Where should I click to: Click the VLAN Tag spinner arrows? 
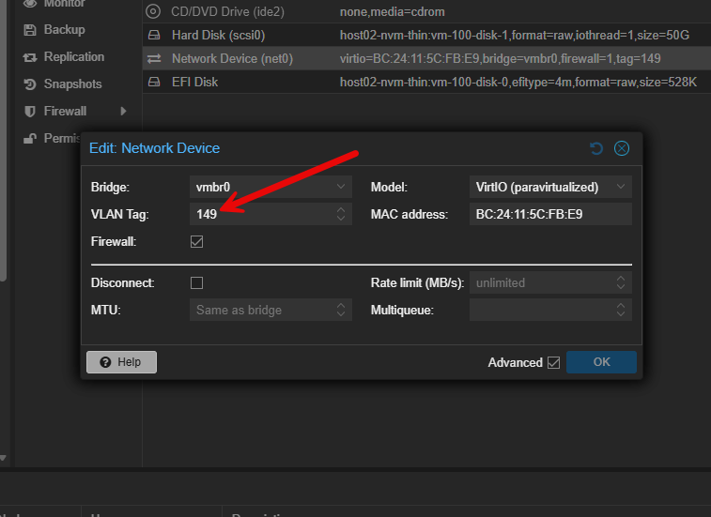[x=341, y=214]
